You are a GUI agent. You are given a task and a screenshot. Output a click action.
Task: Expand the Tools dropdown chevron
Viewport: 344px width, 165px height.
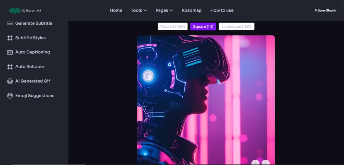[x=145, y=10]
